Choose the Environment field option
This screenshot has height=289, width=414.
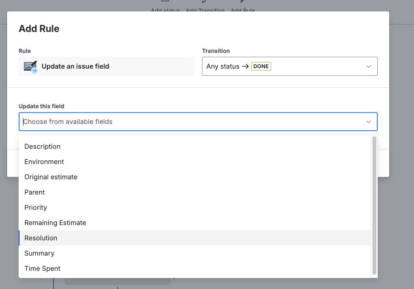click(x=44, y=162)
